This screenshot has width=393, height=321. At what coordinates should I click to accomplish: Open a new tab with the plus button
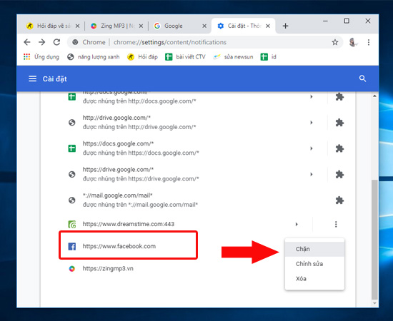coord(286,26)
